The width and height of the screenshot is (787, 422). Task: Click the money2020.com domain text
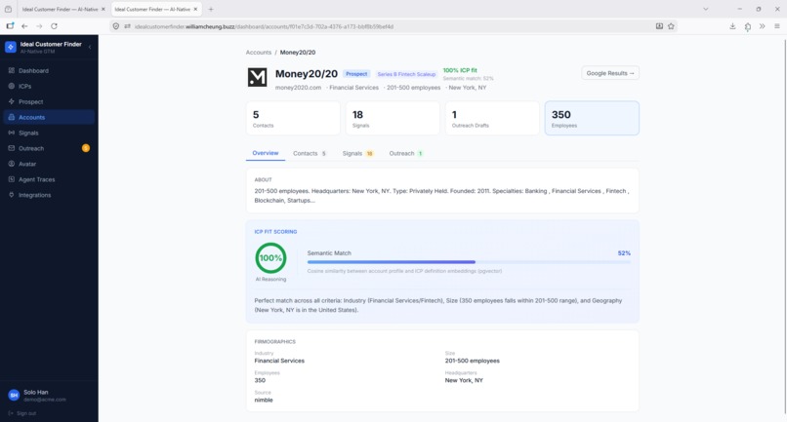point(298,88)
